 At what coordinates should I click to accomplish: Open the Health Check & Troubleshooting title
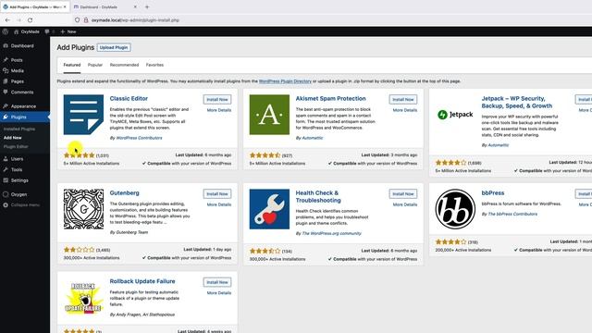pyautogui.click(x=318, y=197)
